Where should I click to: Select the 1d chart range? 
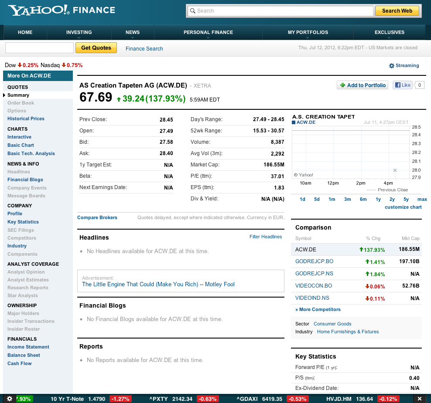[x=302, y=199]
